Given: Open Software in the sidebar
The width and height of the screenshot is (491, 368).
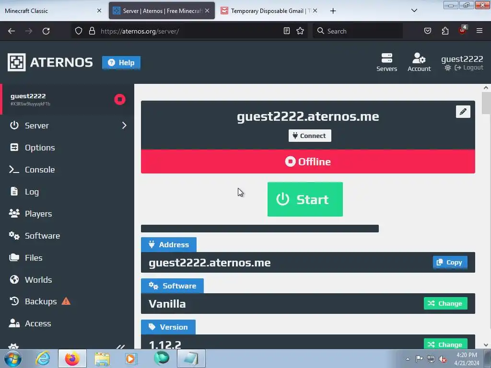Looking at the screenshot, I should tap(67, 236).
